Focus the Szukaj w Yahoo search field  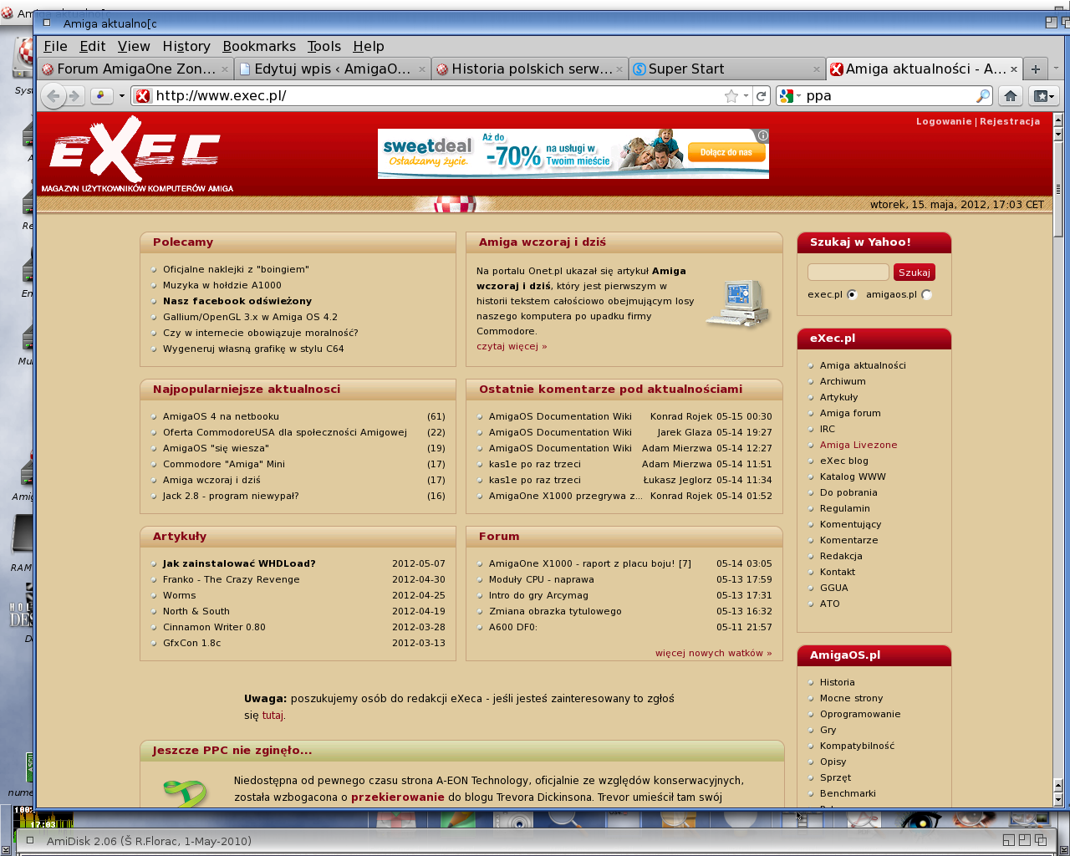click(x=848, y=273)
